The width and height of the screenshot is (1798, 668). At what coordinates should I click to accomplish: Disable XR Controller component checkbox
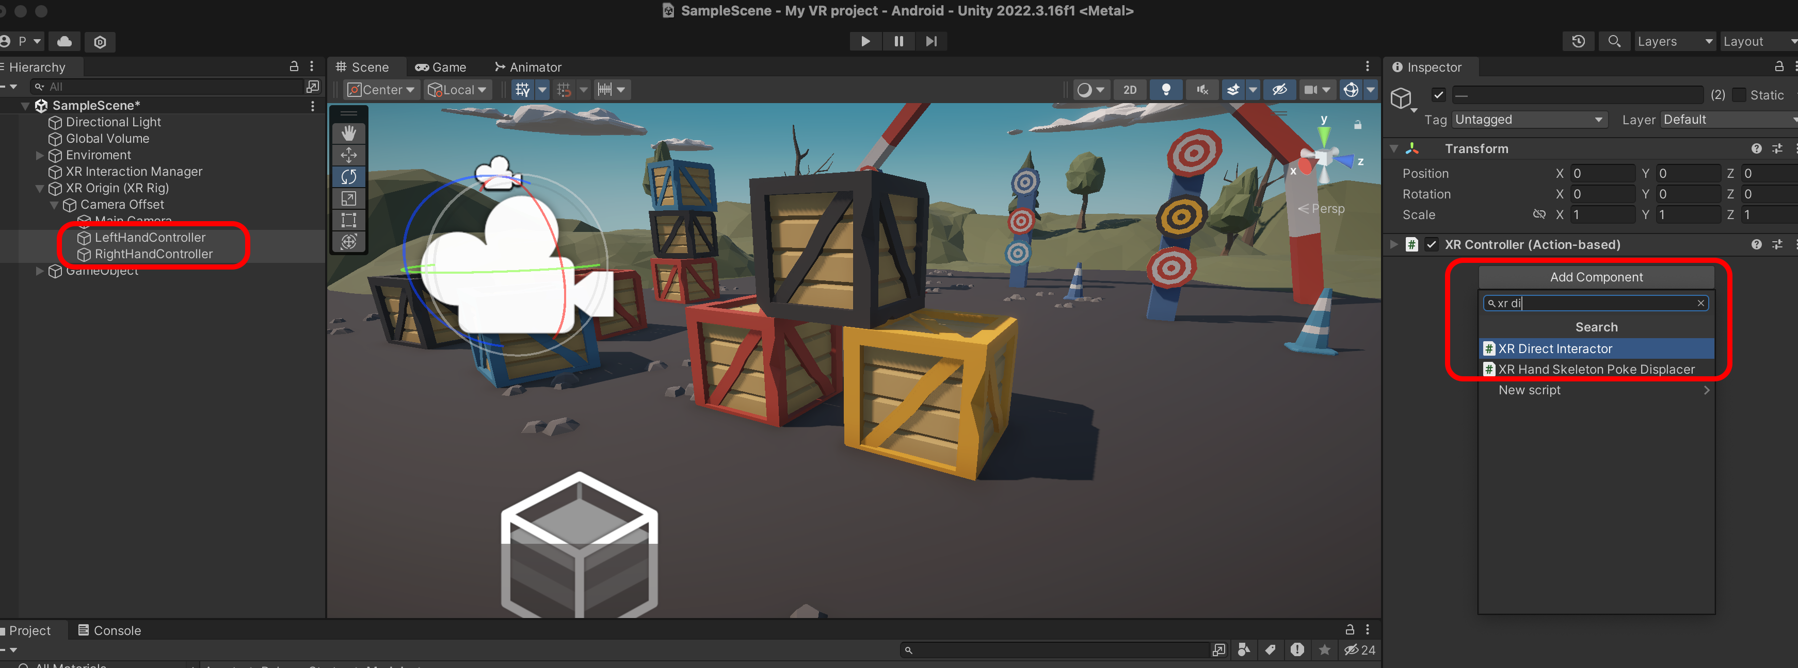coord(1431,245)
